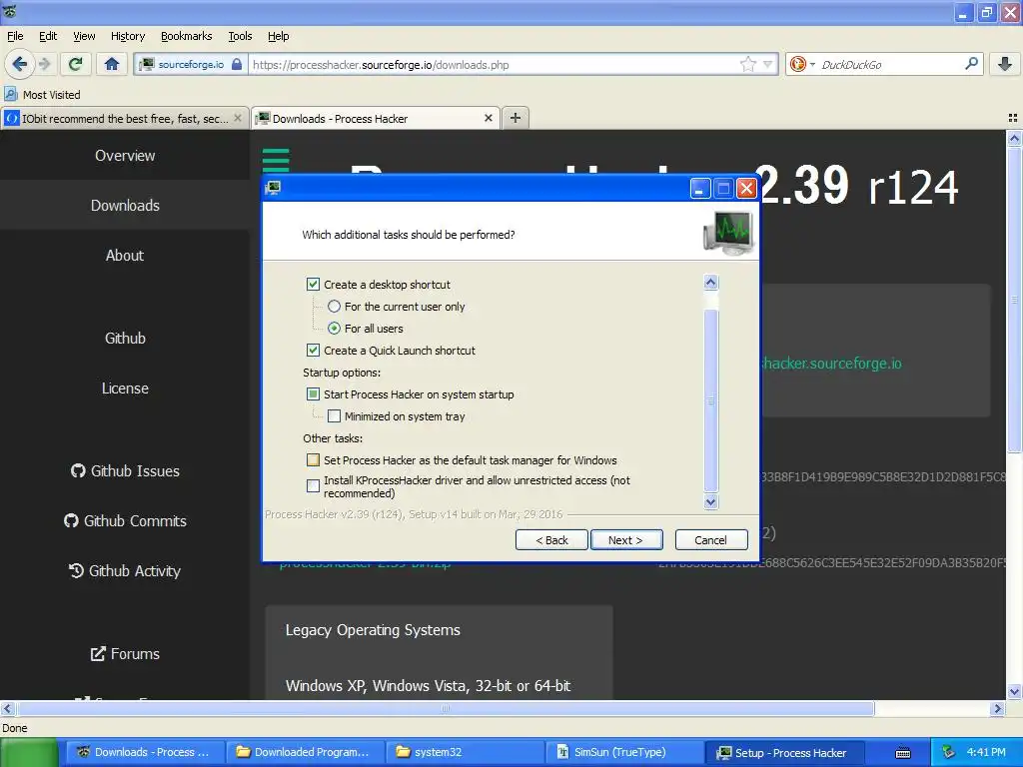Set Process Hacker as default task manager

tap(313, 459)
